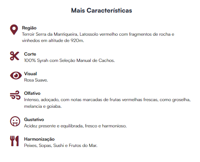Click the fork and knife Harmonização icon
This screenshot has width=200, height=162.
pos(14,141)
